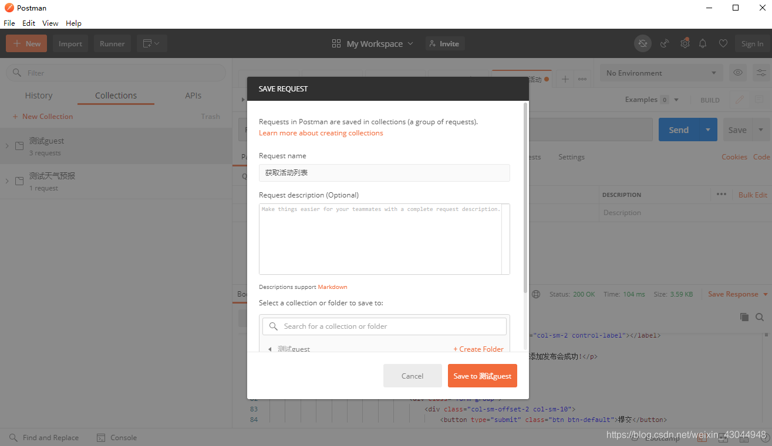Click the Search for a collection field
This screenshot has width=772, height=446.
tap(384, 326)
